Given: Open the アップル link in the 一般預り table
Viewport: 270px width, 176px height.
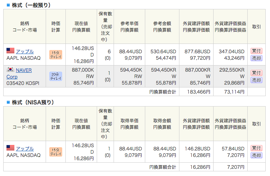Looking at the screenshot, I should click(x=24, y=51).
